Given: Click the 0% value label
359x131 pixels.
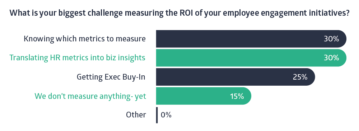Looking at the screenshot, I should point(166,115).
